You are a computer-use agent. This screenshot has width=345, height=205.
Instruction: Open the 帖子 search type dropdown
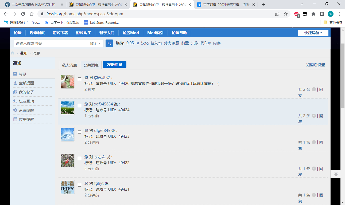(x=95, y=43)
